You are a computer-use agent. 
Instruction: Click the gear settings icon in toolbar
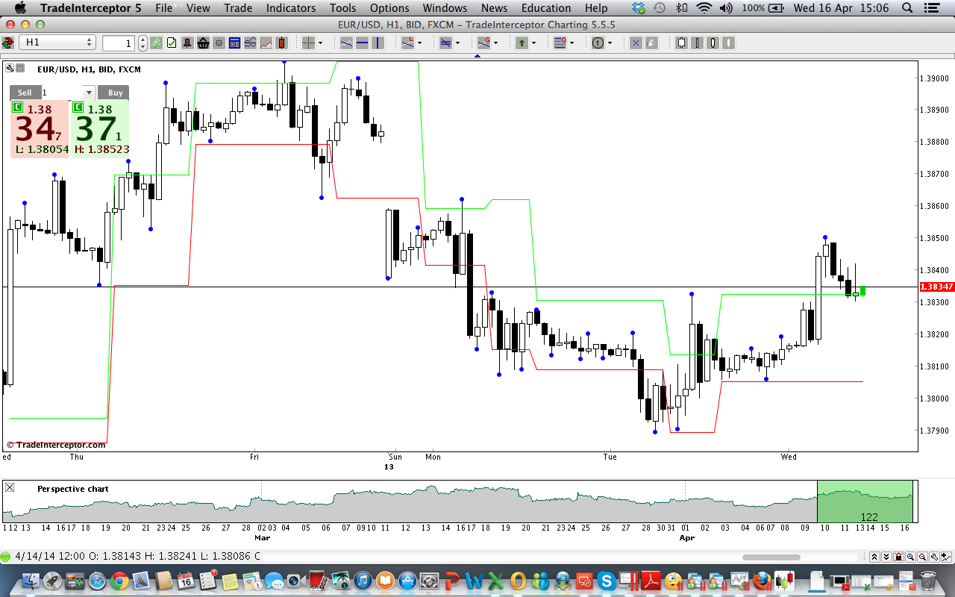point(219,43)
